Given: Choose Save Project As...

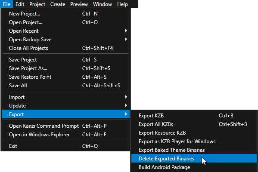Looking at the screenshot, I should pos(65,68).
